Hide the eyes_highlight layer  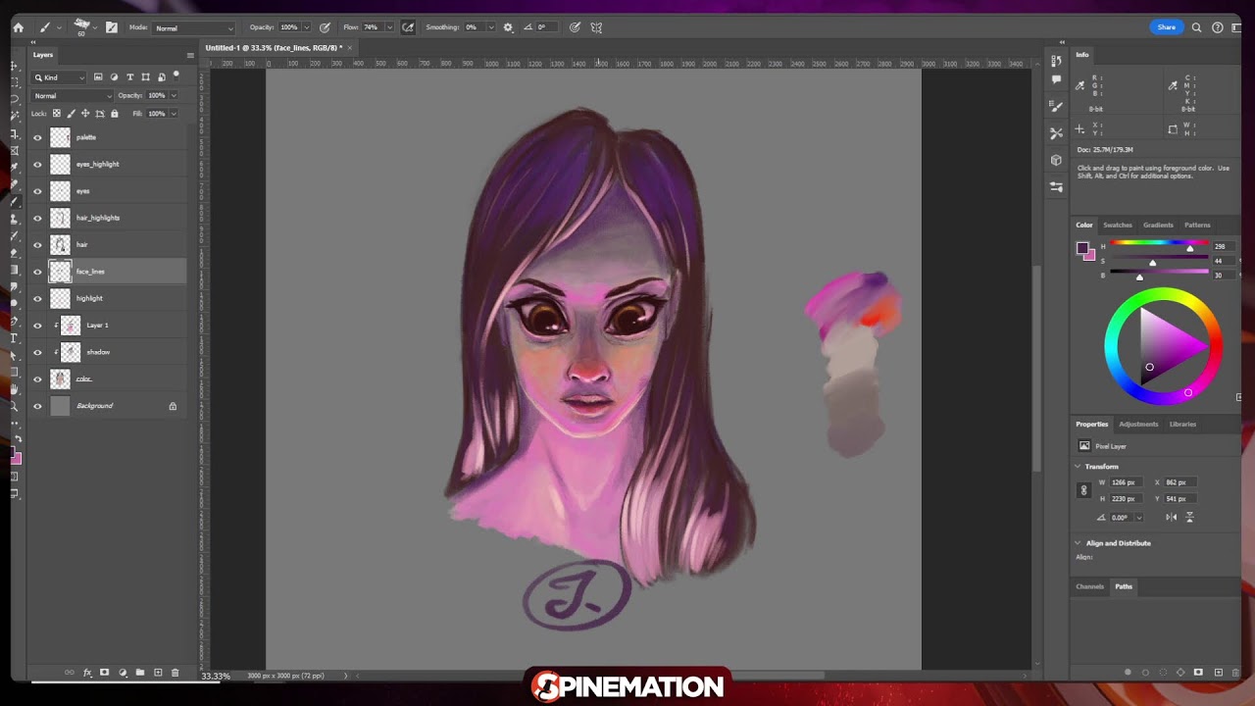(x=37, y=164)
